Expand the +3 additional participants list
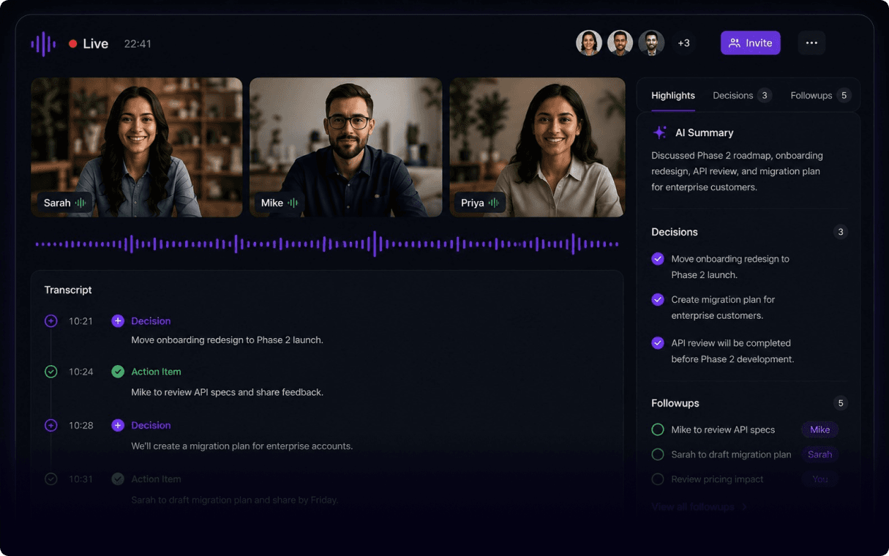 [x=683, y=43]
